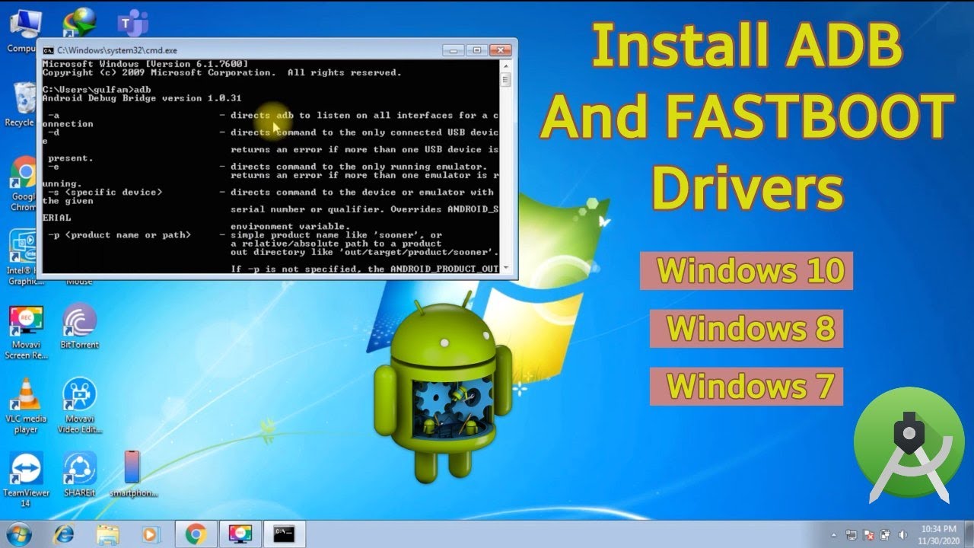Open the smartphone image file on desktop
Image resolution: width=974 pixels, height=548 pixels.
[x=132, y=467]
